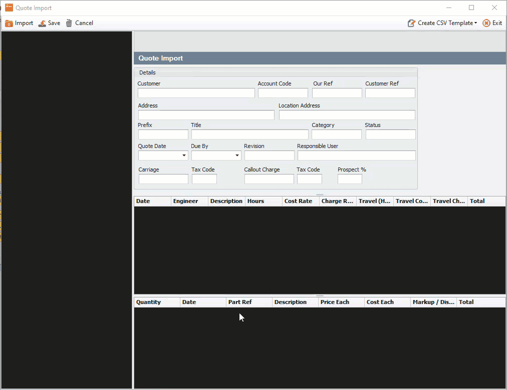Click the parts grid Total column header

(481, 302)
